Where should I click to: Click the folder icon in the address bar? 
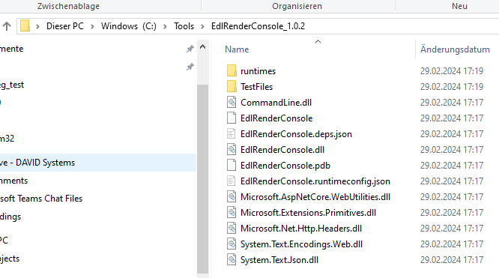point(25,25)
